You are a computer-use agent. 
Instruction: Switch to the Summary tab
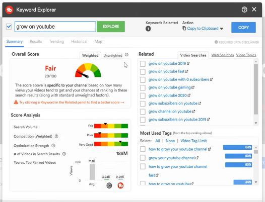pyautogui.click(x=15, y=42)
